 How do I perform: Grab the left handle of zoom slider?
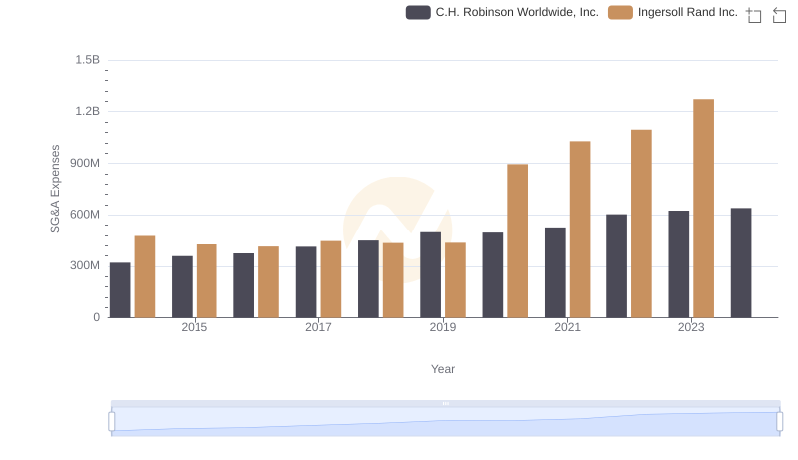pos(112,422)
